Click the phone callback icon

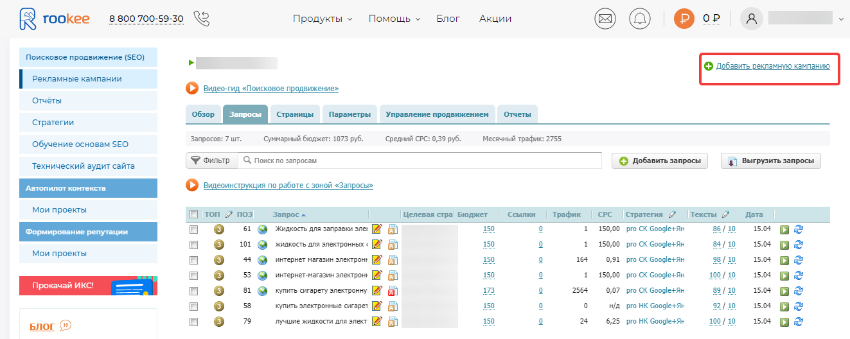201,18
